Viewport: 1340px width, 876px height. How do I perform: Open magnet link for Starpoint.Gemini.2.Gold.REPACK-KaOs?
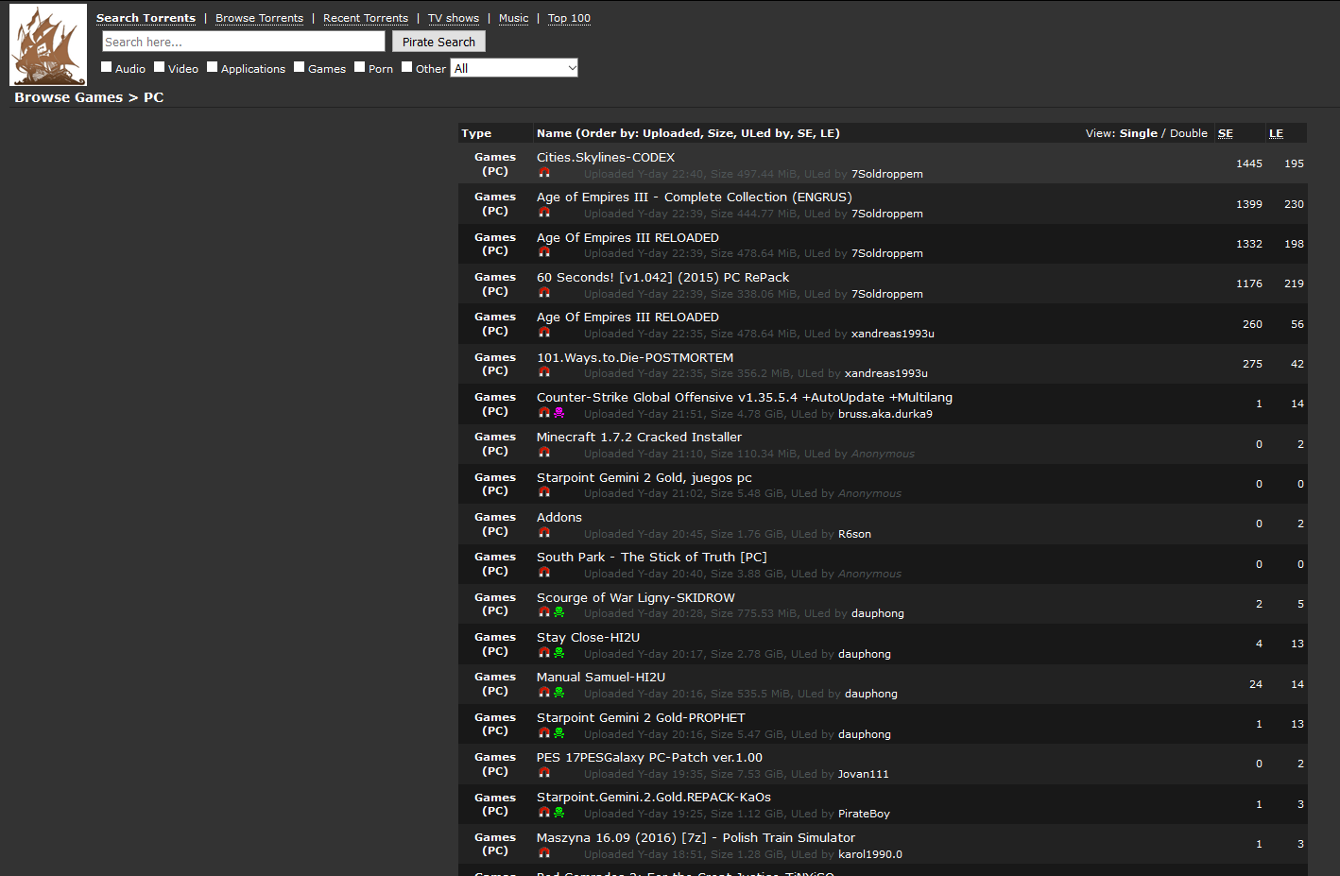(544, 812)
